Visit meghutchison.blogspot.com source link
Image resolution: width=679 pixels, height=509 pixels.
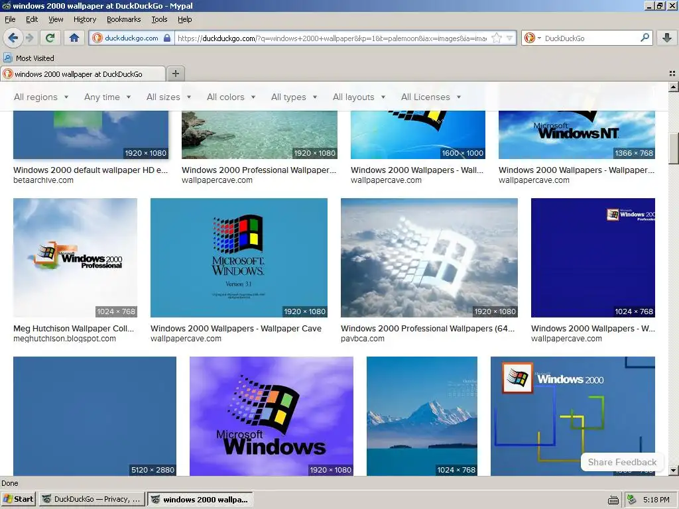tap(64, 339)
